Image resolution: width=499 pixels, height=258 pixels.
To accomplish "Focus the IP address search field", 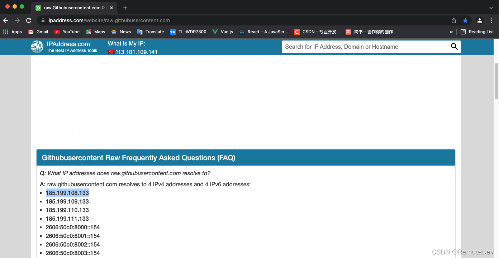I will pos(366,47).
